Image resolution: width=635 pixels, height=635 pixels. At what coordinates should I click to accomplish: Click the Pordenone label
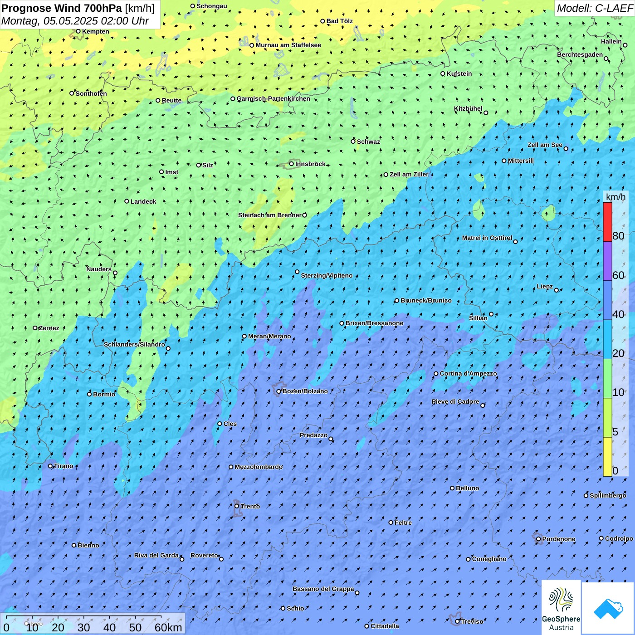559,539
